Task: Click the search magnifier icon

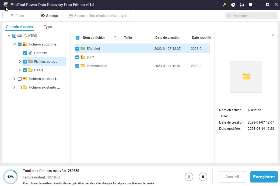Action: [x=229, y=16]
